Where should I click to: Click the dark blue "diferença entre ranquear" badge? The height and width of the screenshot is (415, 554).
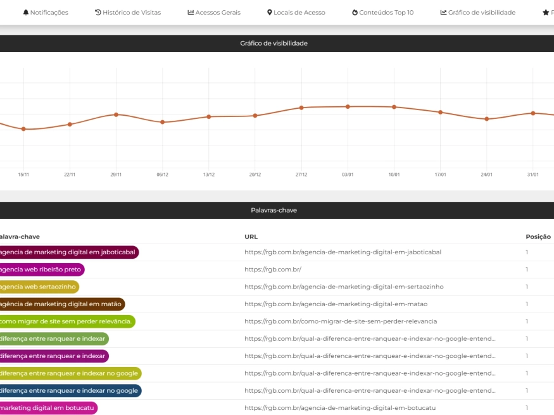(69, 390)
